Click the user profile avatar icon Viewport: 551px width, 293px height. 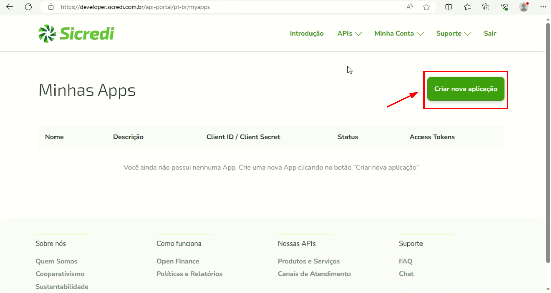(524, 7)
